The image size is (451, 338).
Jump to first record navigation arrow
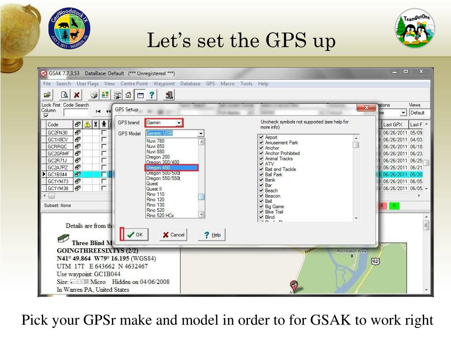click(x=98, y=111)
